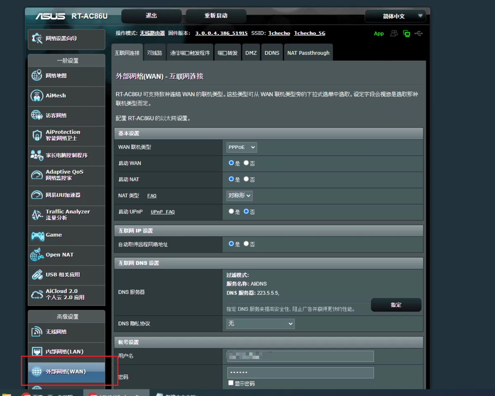This screenshot has width=495, height=396.
Task: Open the UPnP_FAQ link
Action: point(163,212)
